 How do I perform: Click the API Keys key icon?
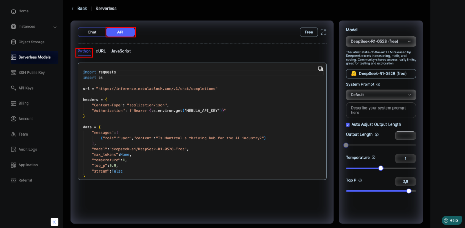(14, 88)
